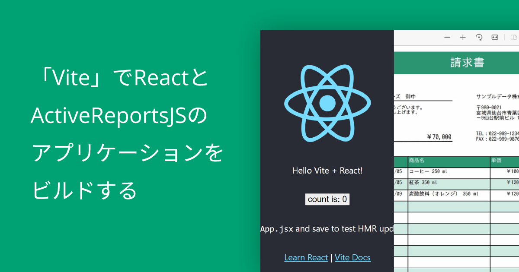Click the App.jsx code text
519x272 pixels.
point(276,229)
